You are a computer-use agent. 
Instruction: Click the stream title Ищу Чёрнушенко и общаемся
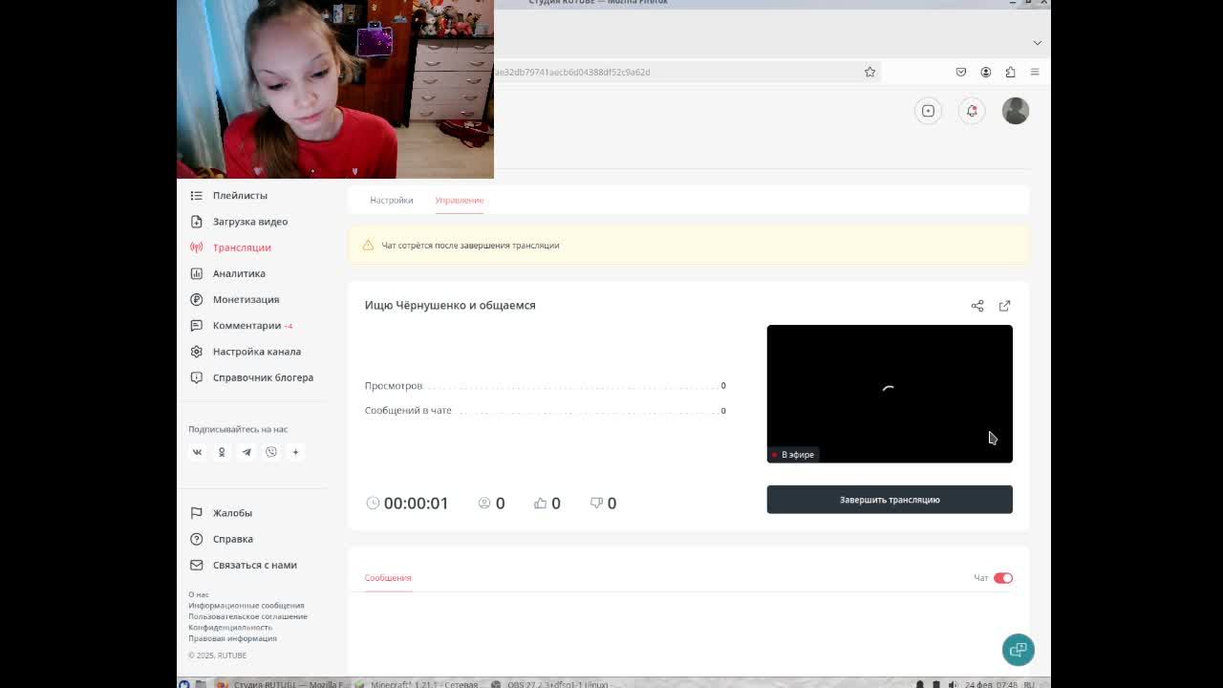point(450,306)
